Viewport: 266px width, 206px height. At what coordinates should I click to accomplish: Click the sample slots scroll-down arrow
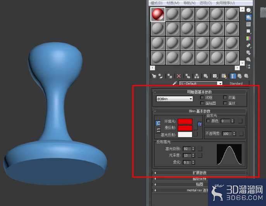pyautogui.click(x=242, y=63)
